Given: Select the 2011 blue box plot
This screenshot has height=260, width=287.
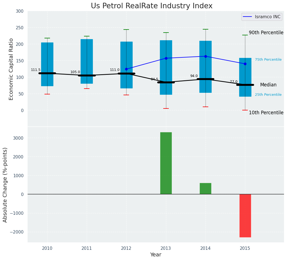Looking at the screenshot, I should [x=87, y=52].
